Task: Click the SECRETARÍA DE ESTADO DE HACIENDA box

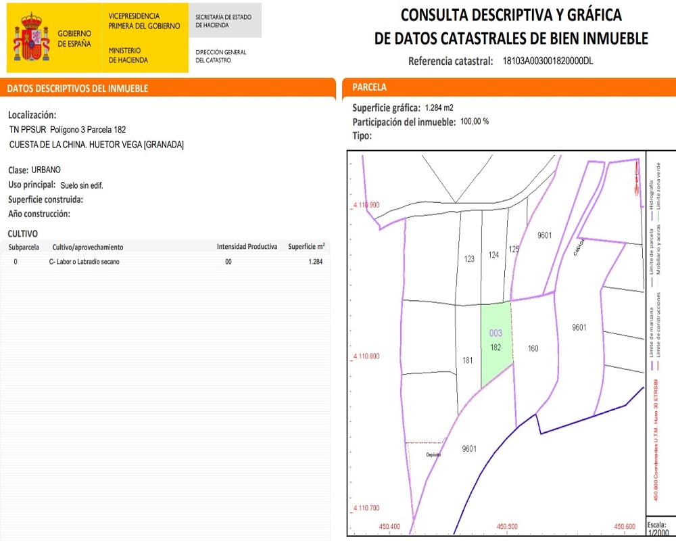Action: click(224, 21)
